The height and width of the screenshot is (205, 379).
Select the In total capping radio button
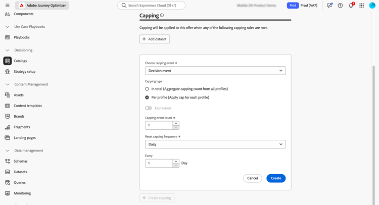[x=147, y=89]
